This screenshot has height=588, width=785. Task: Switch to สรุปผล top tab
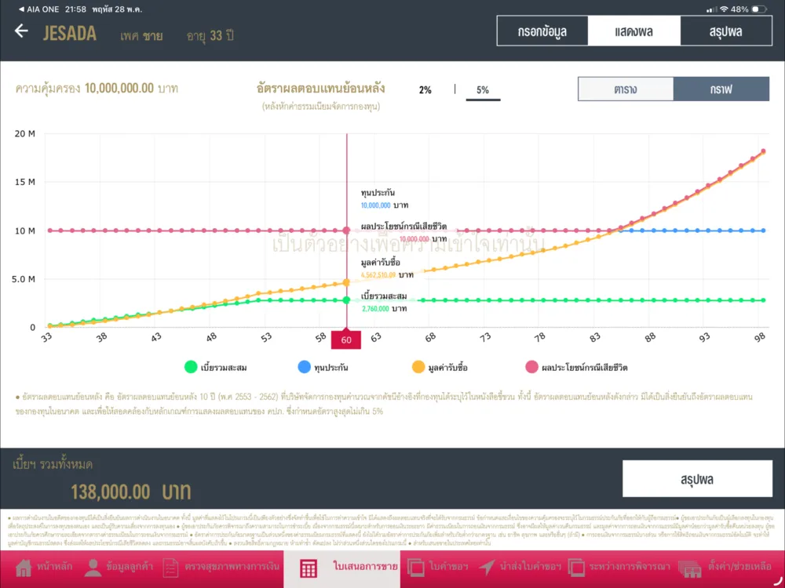click(726, 31)
